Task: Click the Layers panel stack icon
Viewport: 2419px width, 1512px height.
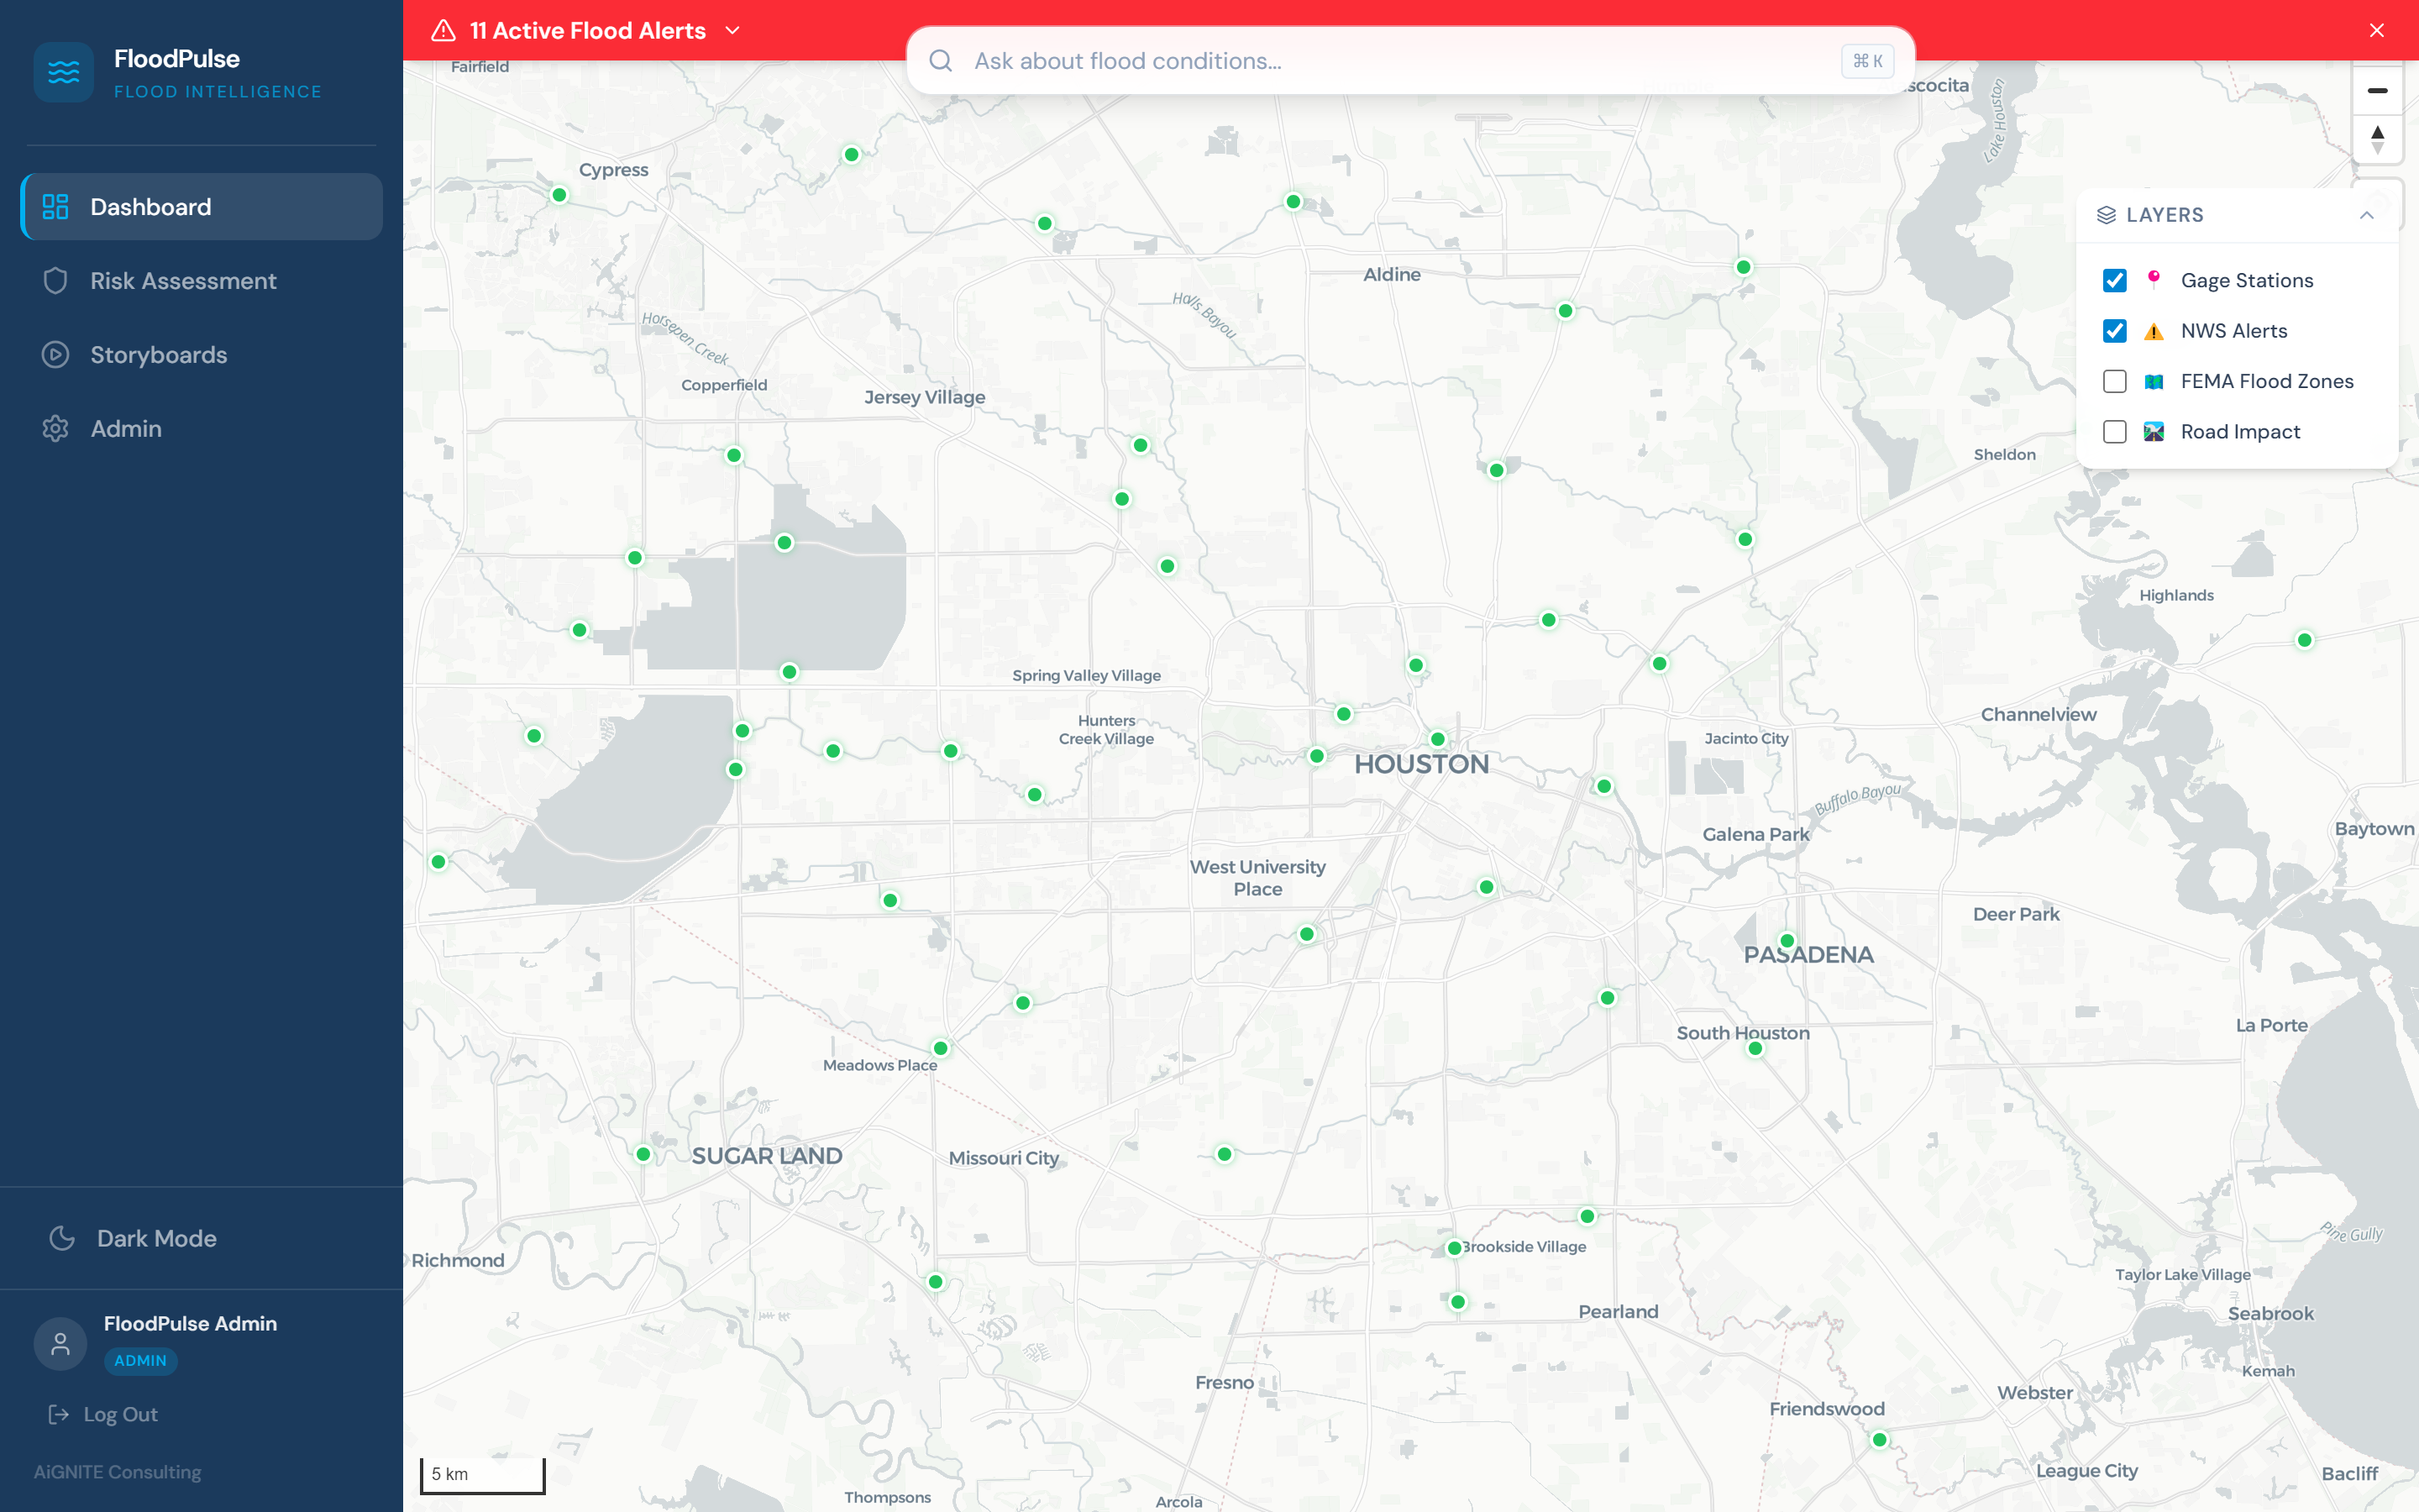Action: 2109,214
